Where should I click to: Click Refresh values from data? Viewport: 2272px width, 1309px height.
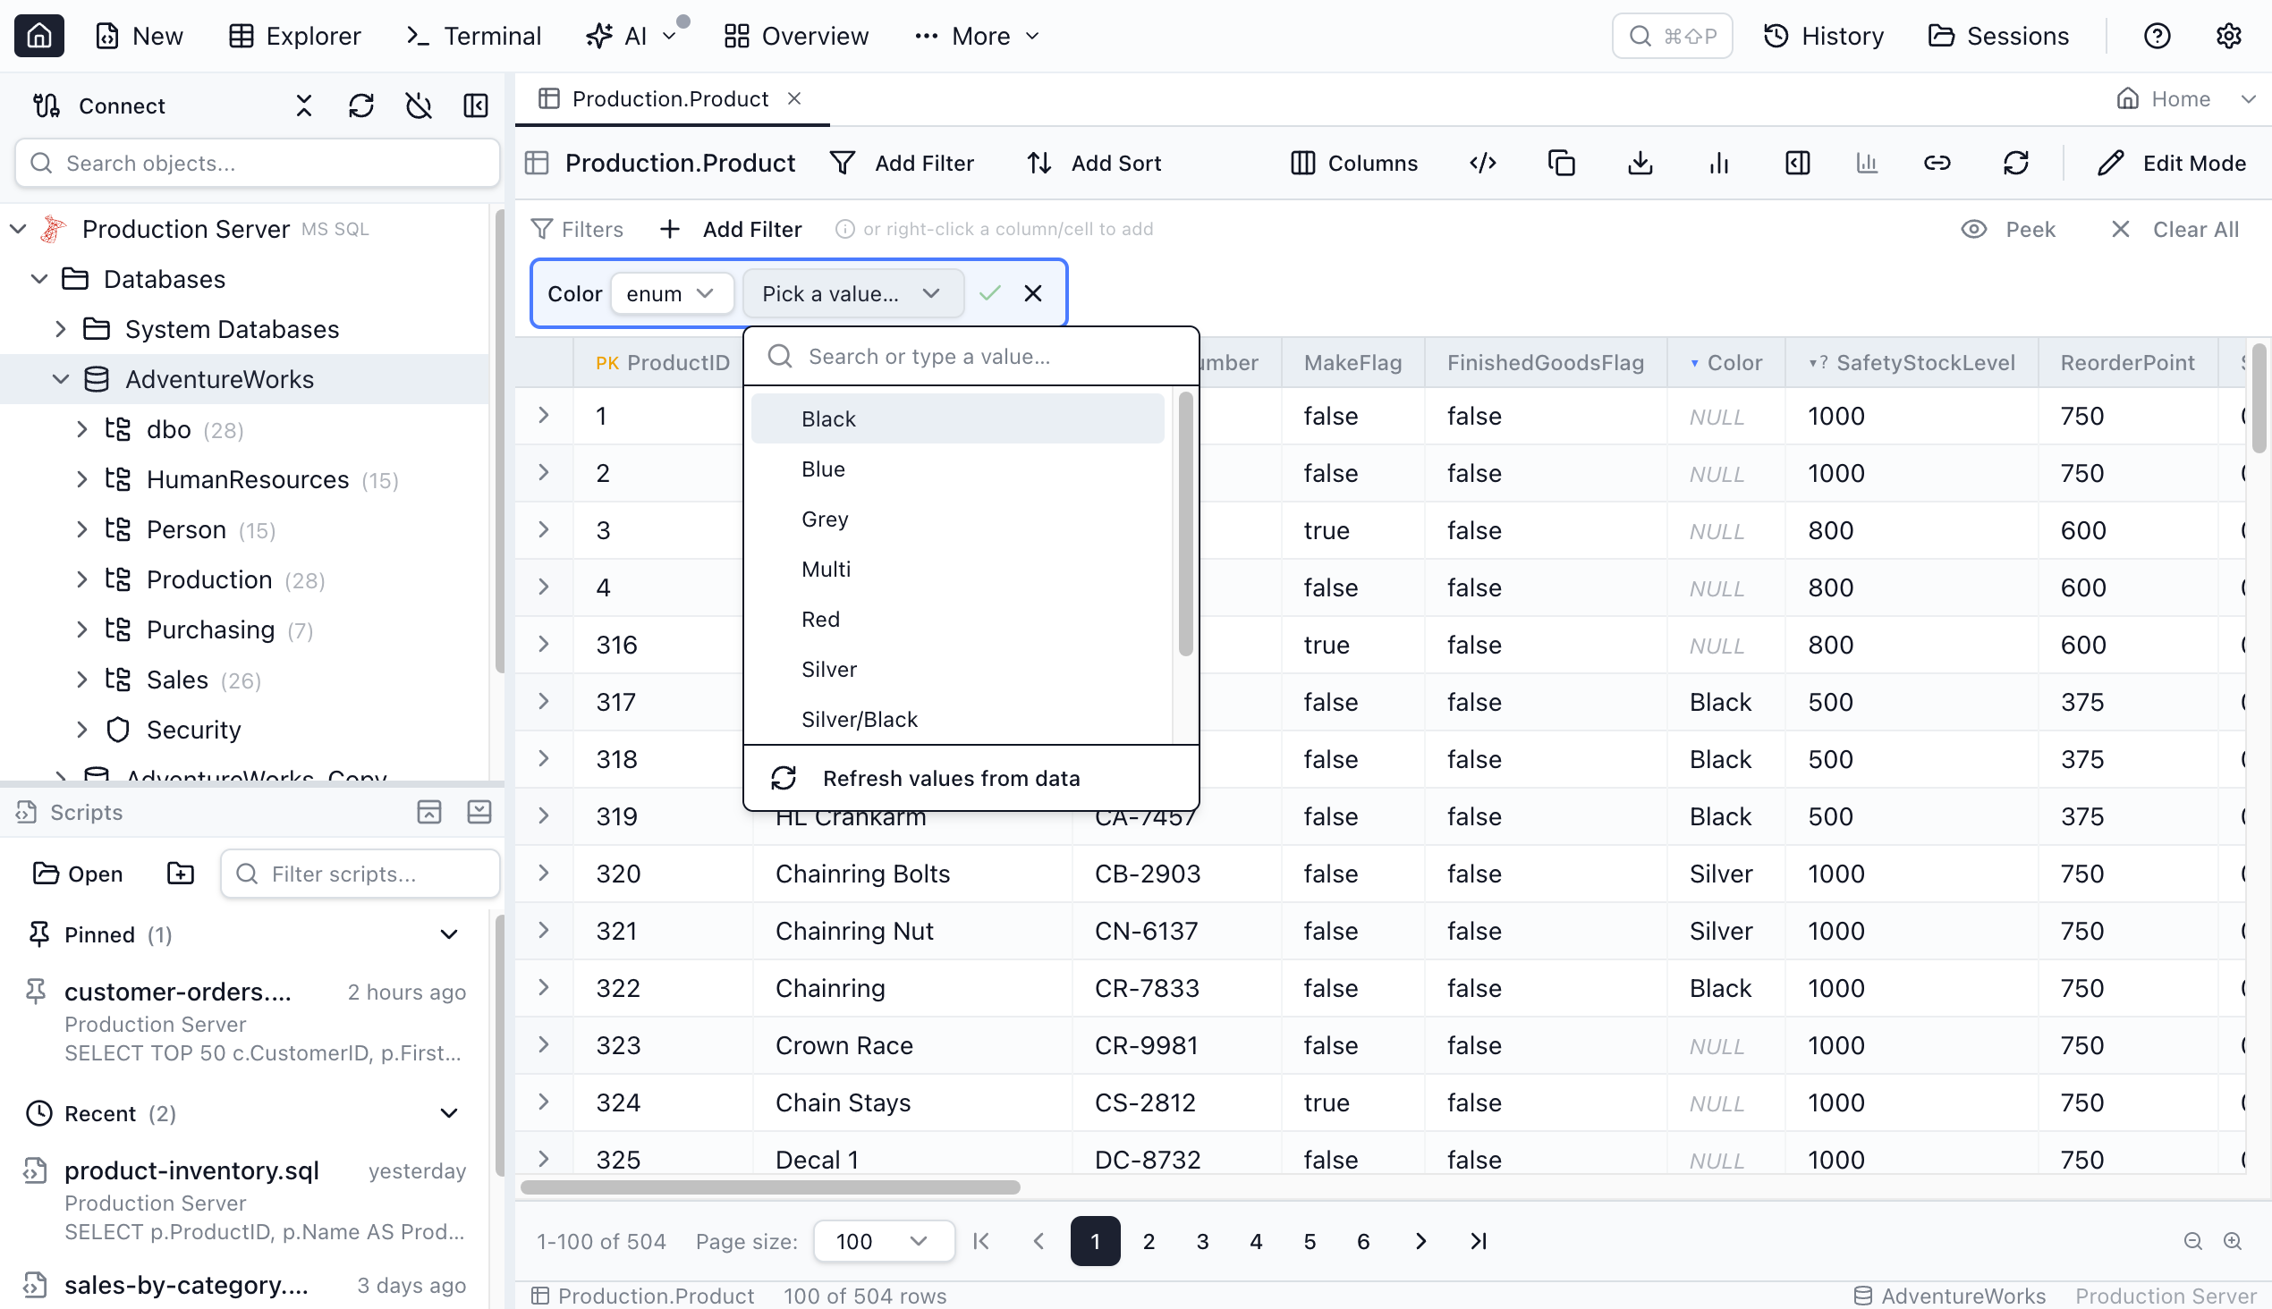point(971,778)
